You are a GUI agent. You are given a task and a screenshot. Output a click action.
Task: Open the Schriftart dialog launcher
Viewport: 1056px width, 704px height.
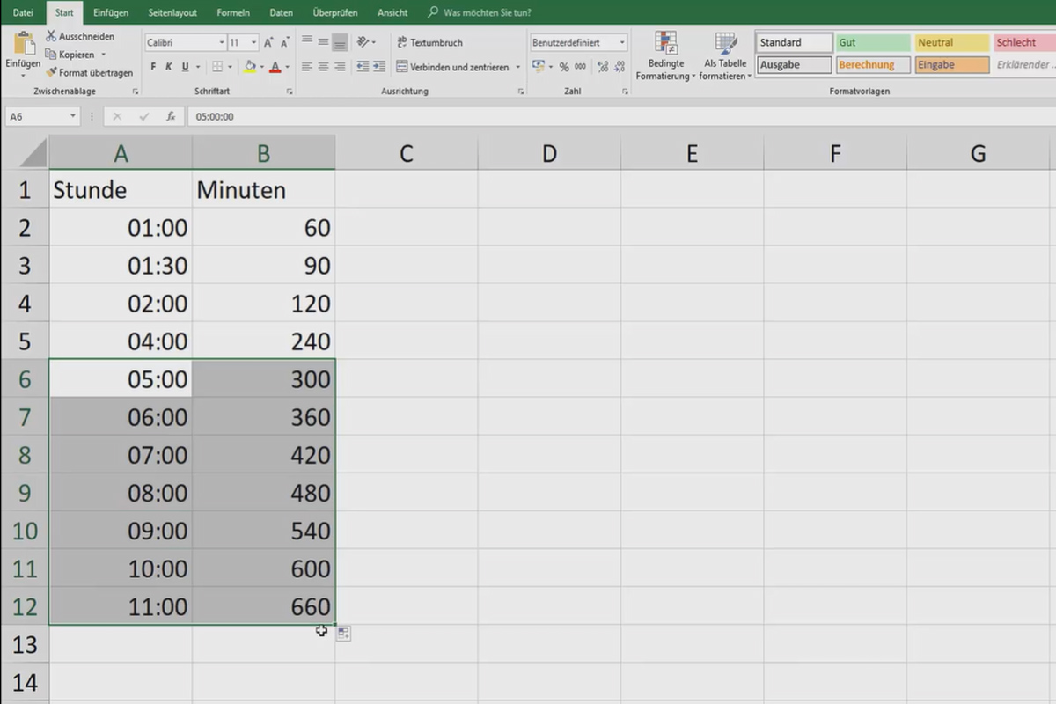pyautogui.click(x=290, y=92)
